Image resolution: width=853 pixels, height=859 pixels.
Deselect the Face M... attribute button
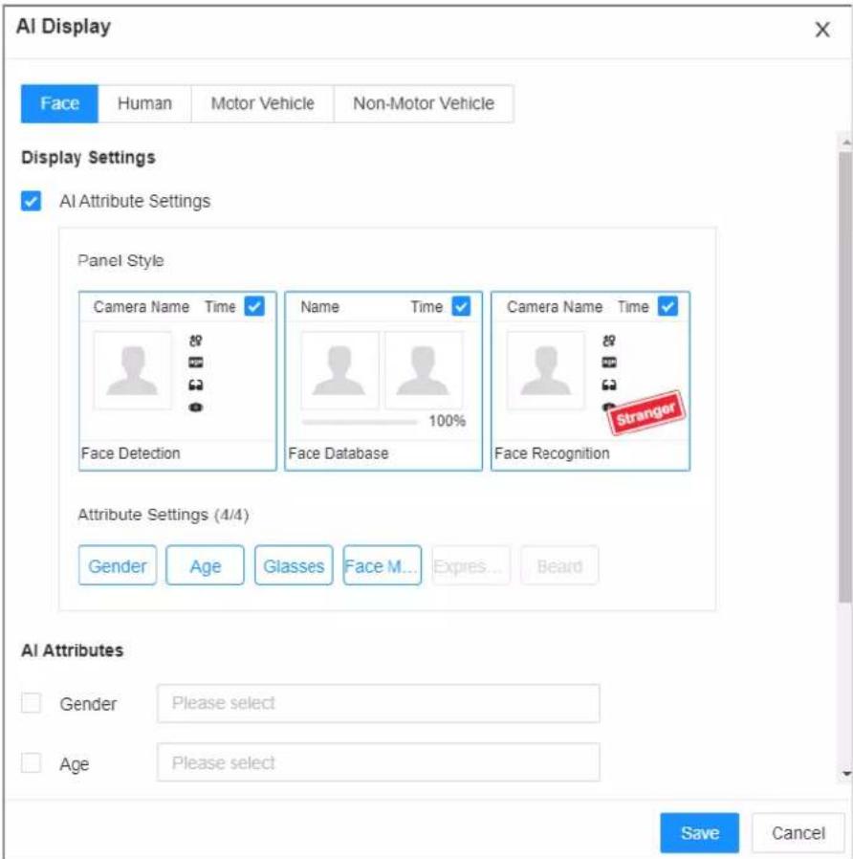click(x=383, y=565)
